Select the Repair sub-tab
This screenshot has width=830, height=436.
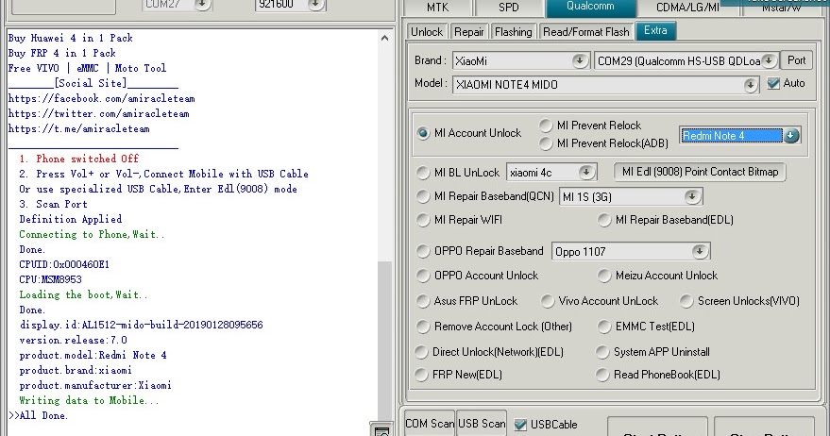(x=469, y=32)
